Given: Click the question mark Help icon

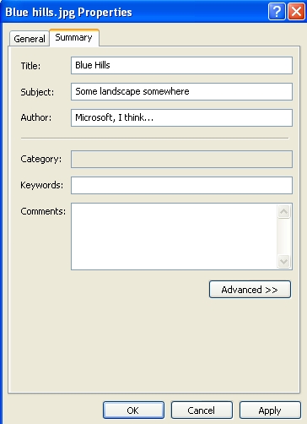Looking at the screenshot, I should point(277,12).
